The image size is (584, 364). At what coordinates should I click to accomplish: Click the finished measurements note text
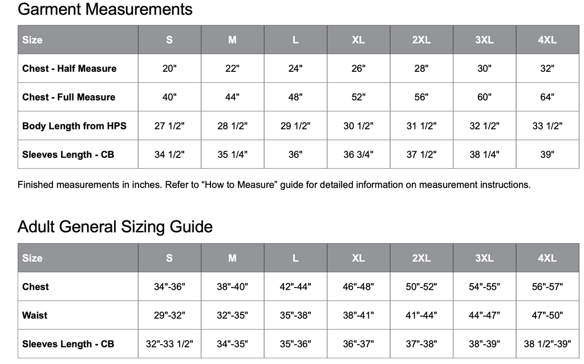pos(274,185)
